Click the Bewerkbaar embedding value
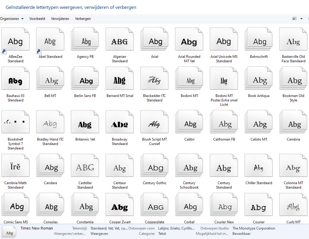This screenshot has width=309, height=239. pyautogui.click(x=242, y=234)
